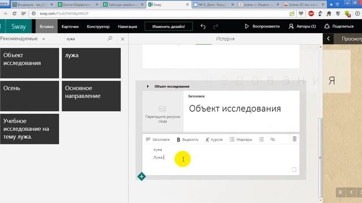Open the Карточки tab
Viewport: 362px width, 203px height.
70,27
